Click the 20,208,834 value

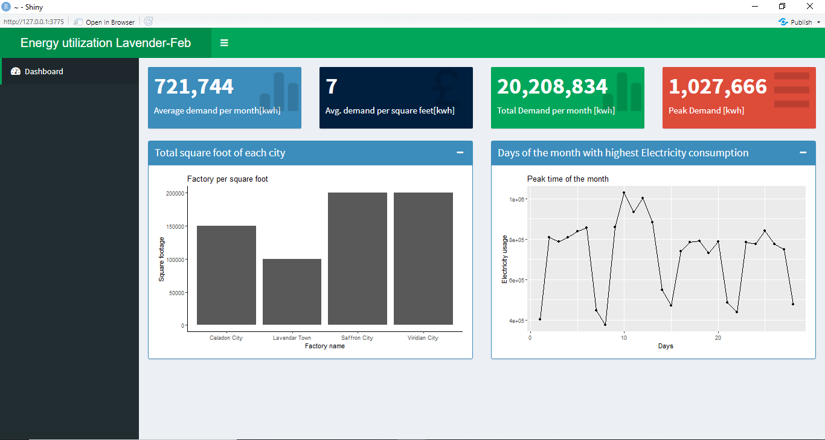pos(553,86)
